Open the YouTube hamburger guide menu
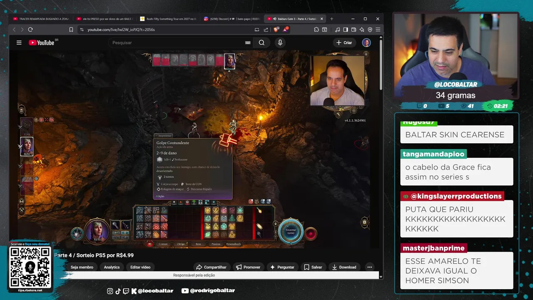 pos(19,42)
